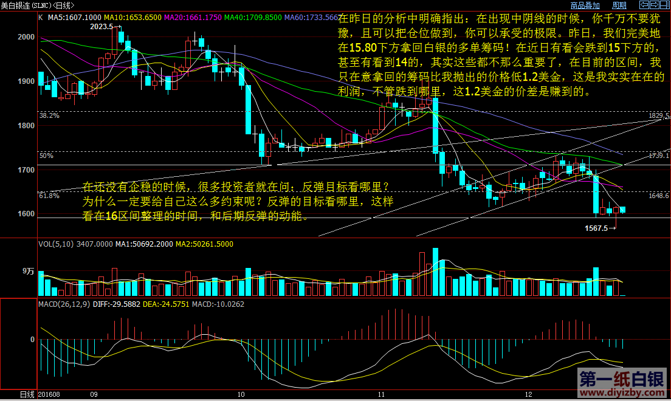Click the 201608 date on the time axis
The height and width of the screenshot is (401, 671).
click(49, 394)
